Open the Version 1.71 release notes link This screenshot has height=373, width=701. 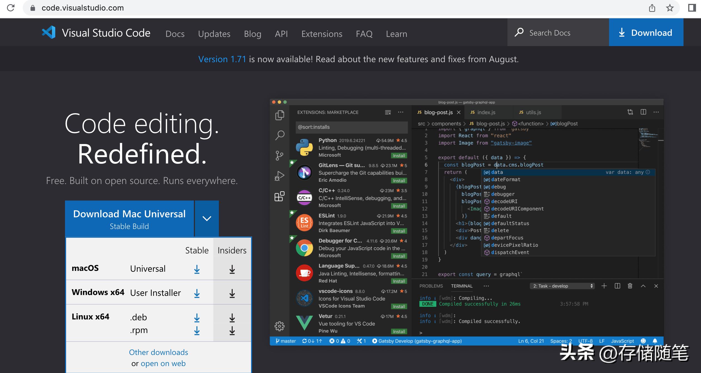click(222, 59)
